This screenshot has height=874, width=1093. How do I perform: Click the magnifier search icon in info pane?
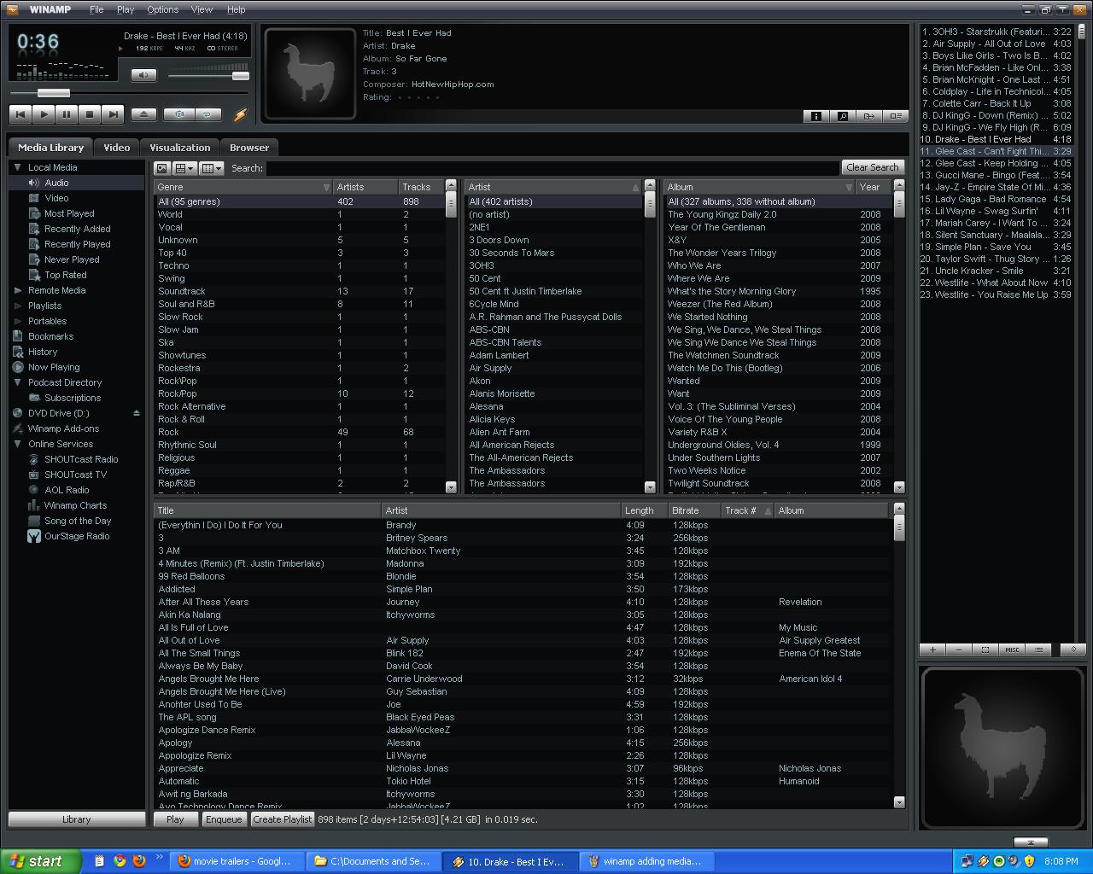click(x=842, y=116)
